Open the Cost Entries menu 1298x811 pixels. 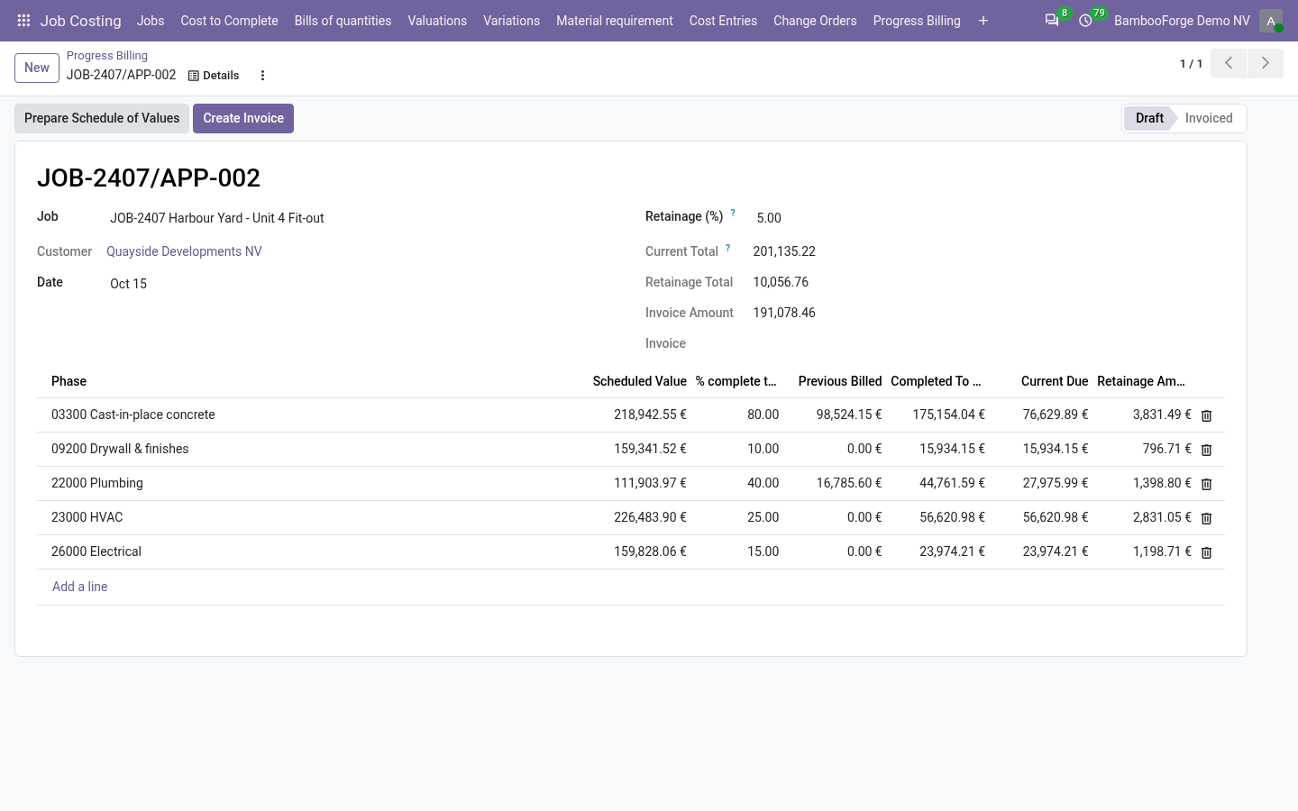723,21
